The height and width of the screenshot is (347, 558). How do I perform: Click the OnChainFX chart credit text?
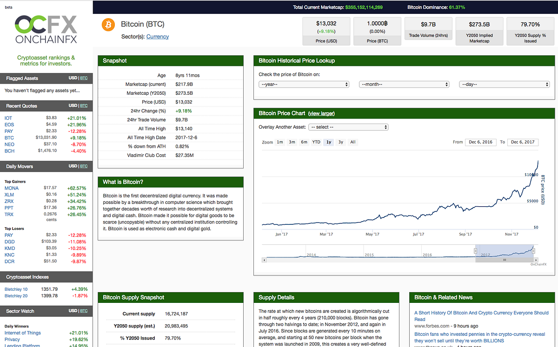tap(538, 264)
